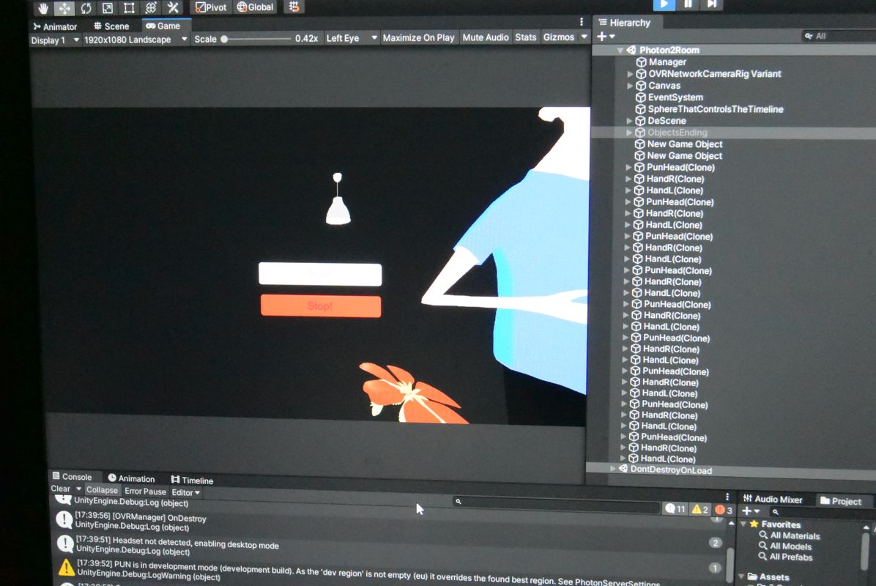The width and height of the screenshot is (876, 586).
Task: Switch to the Project tab
Action: pos(841,501)
